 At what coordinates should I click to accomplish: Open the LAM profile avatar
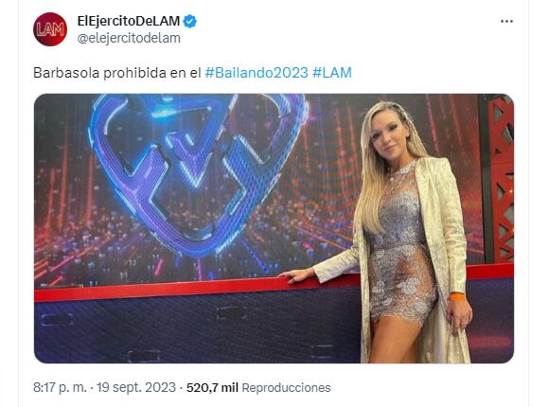(x=50, y=29)
